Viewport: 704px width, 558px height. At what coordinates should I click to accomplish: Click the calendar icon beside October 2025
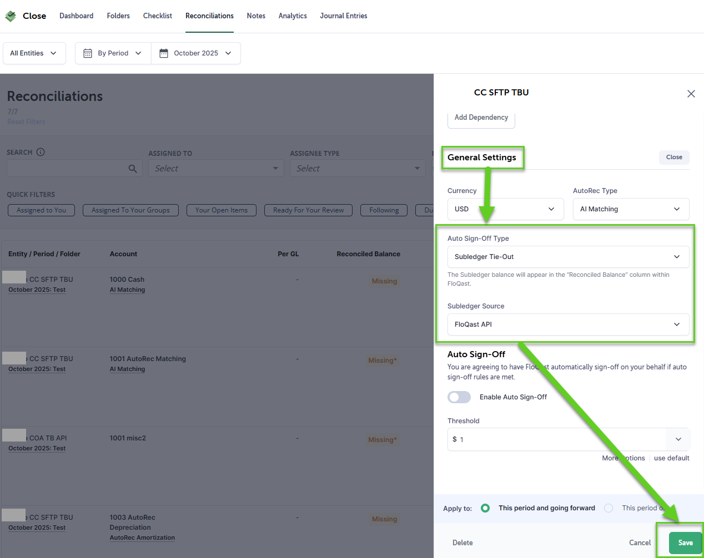point(164,53)
